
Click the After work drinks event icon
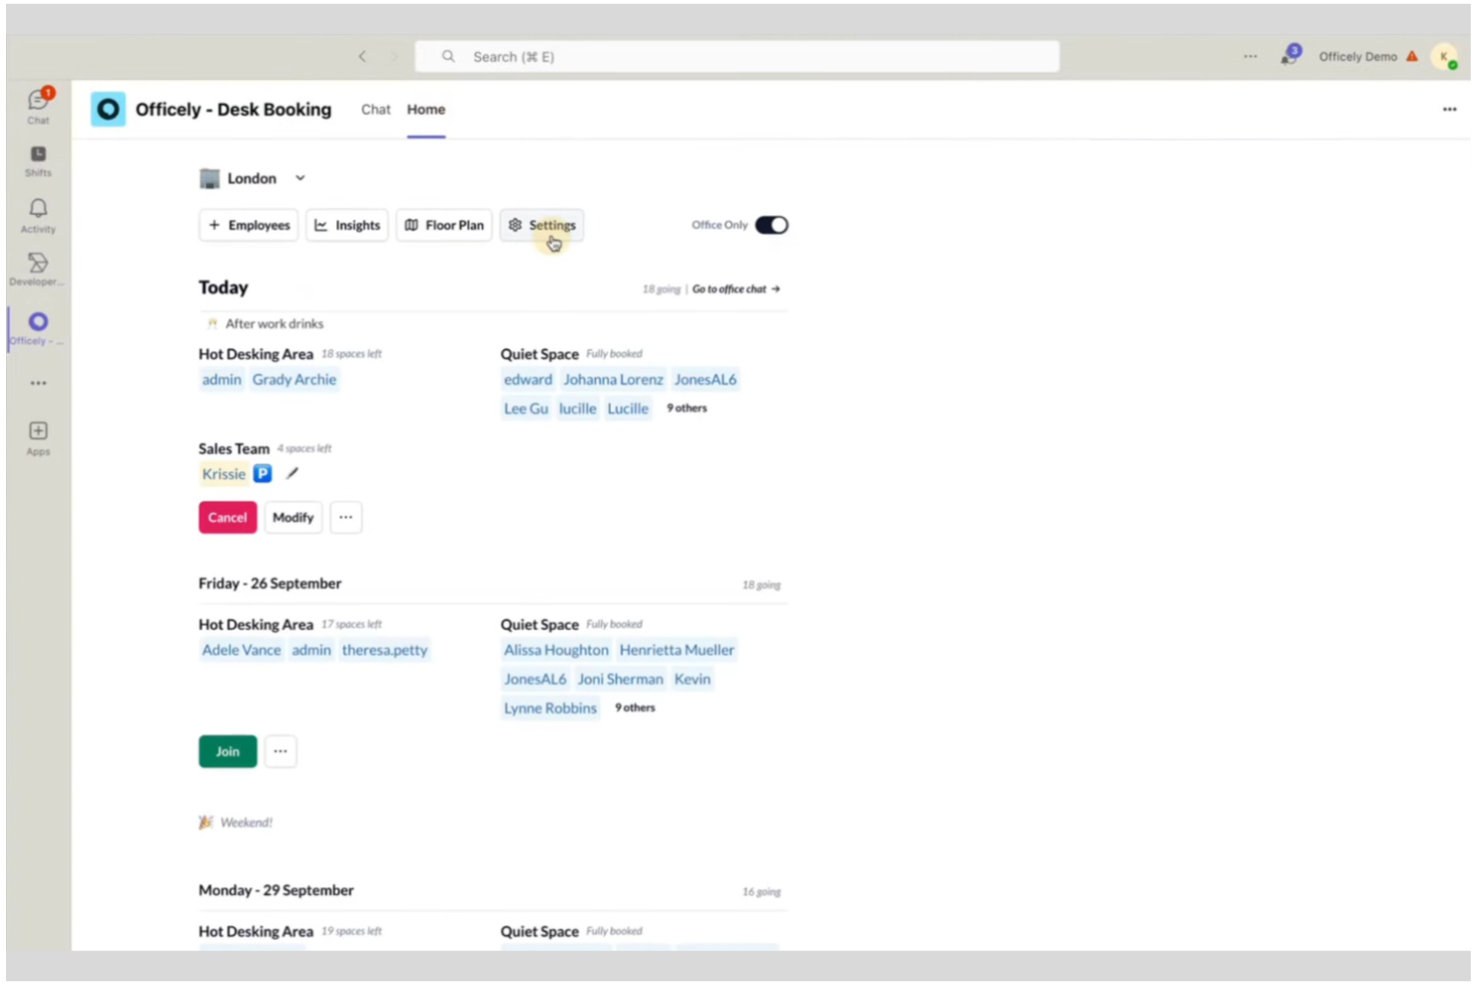pyautogui.click(x=212, y=323)
